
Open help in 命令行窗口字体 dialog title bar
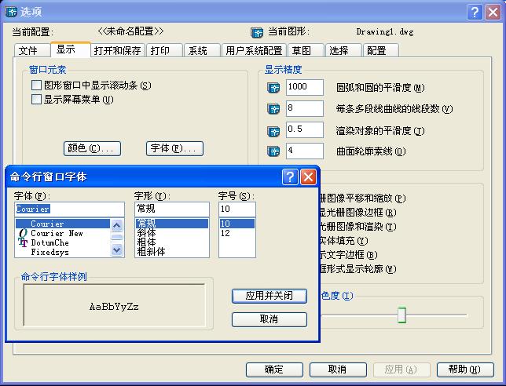(290, 177)
